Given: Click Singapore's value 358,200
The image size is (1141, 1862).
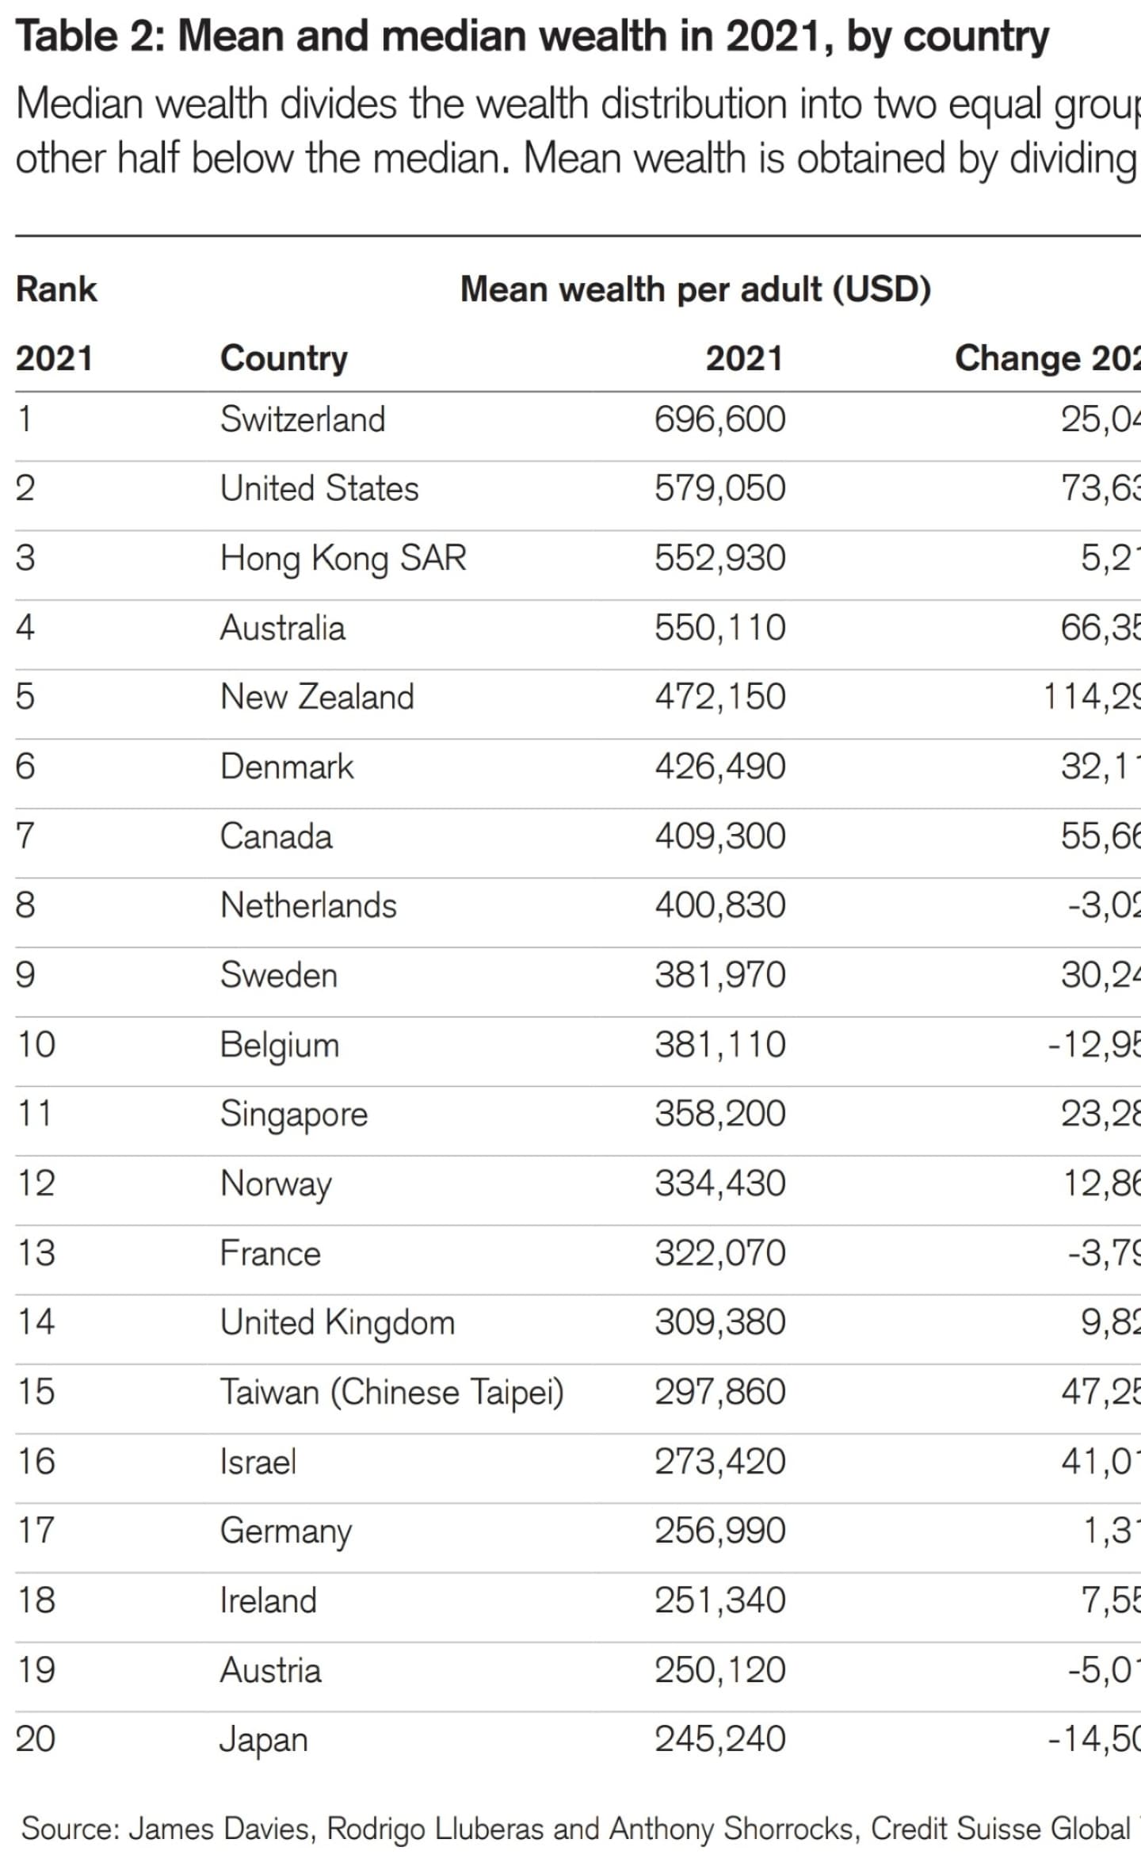Looking at the screenshot, I should click(x=719, y=1114).
